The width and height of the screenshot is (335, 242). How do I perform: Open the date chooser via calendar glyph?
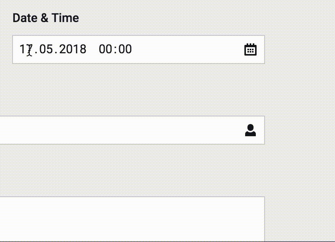250,49
